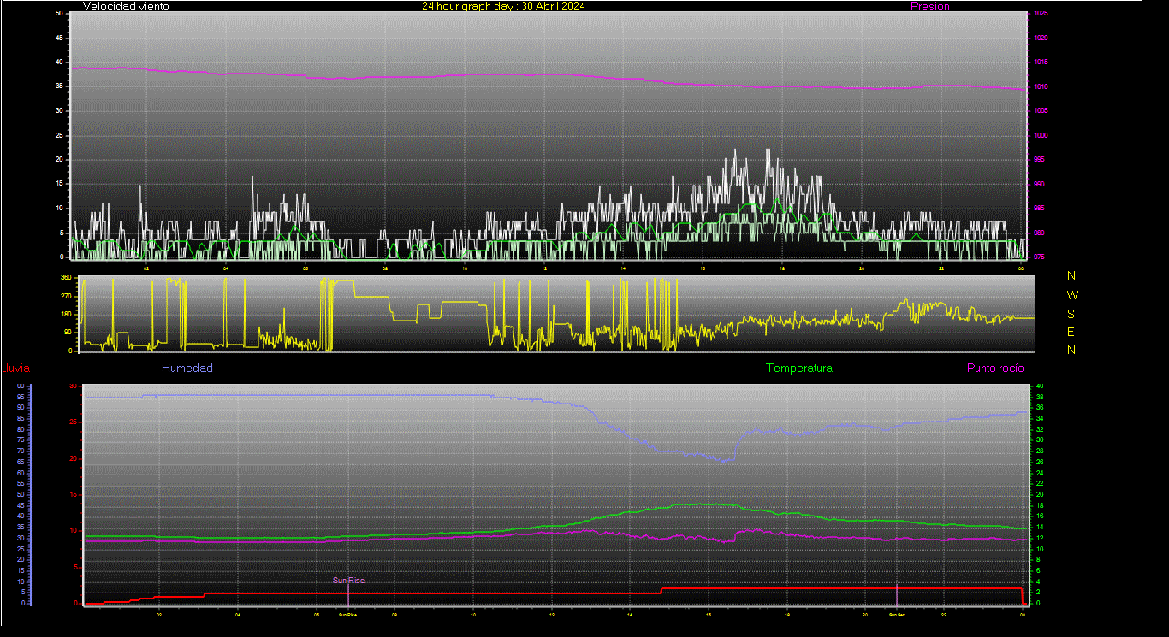Click the 360 value on the wind direction axis
The width and height of the screenshot is (1169, 637).
click(66, 278)
